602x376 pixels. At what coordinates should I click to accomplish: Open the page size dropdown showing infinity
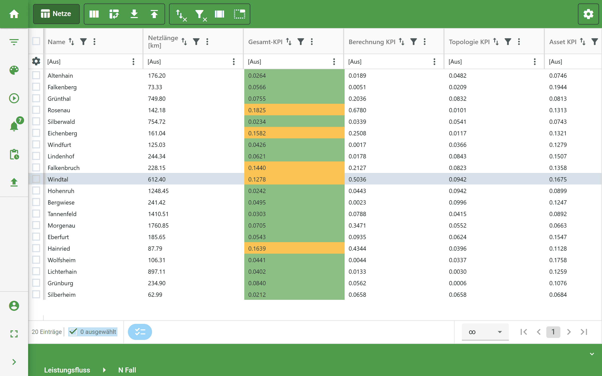click(x=485, y=332)
